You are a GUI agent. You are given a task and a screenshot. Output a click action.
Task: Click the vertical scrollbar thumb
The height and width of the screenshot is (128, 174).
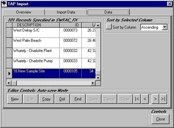98,73
